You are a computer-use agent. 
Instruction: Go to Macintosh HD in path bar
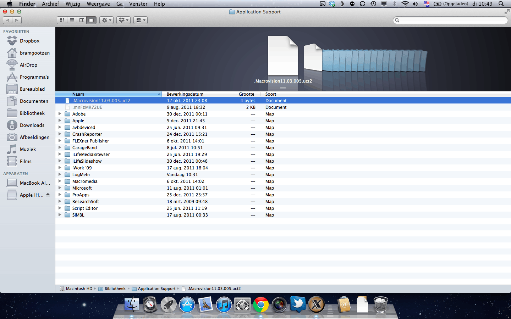tap(76, 289)
